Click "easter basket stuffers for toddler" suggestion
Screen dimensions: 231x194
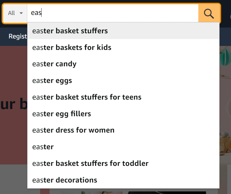(90, 163)
